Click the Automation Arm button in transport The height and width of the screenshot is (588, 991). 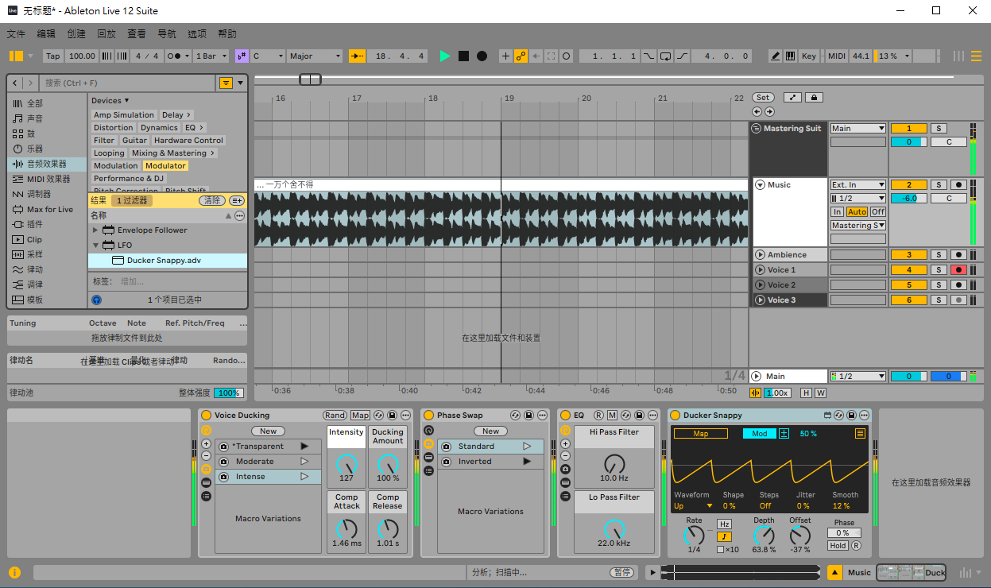point(521,56)
